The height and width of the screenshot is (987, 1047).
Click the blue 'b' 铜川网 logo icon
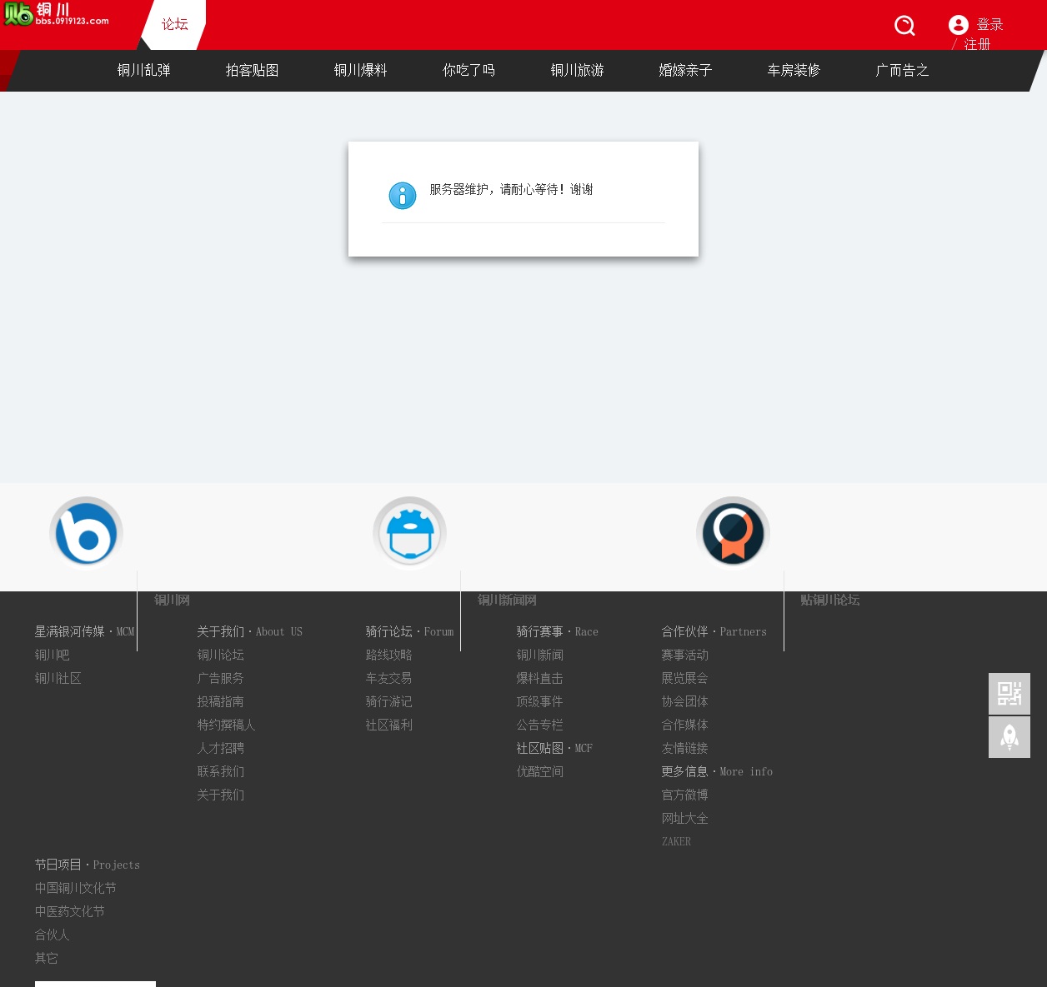[x=87, y=532]
